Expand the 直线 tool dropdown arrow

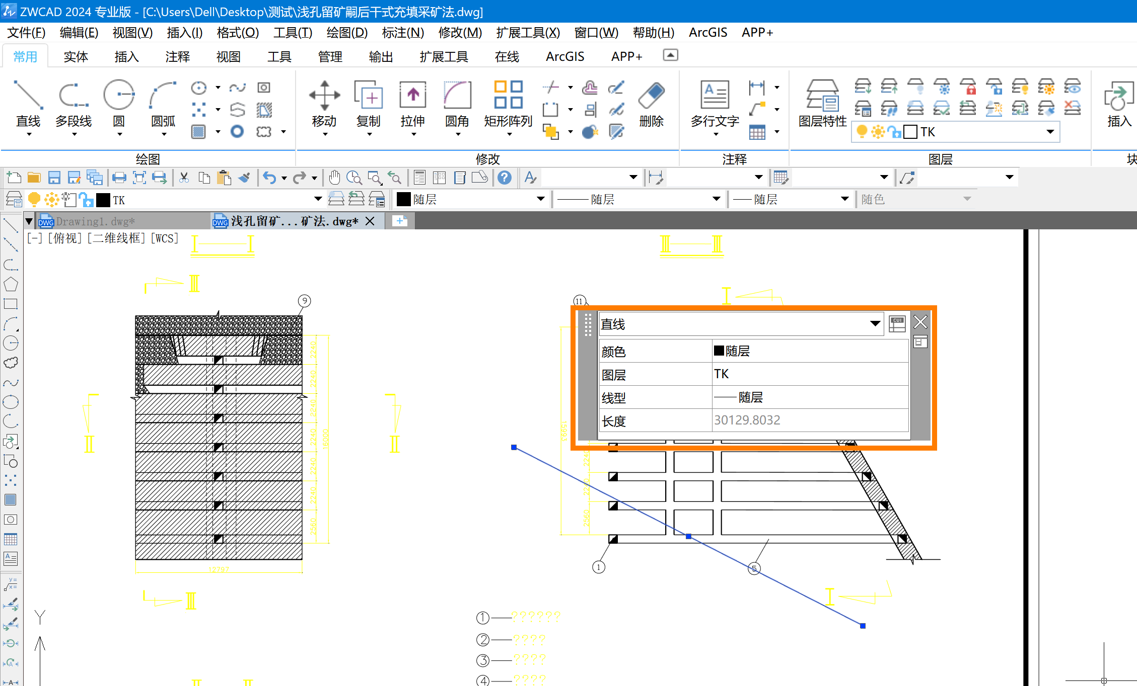(x=29, y=134)
